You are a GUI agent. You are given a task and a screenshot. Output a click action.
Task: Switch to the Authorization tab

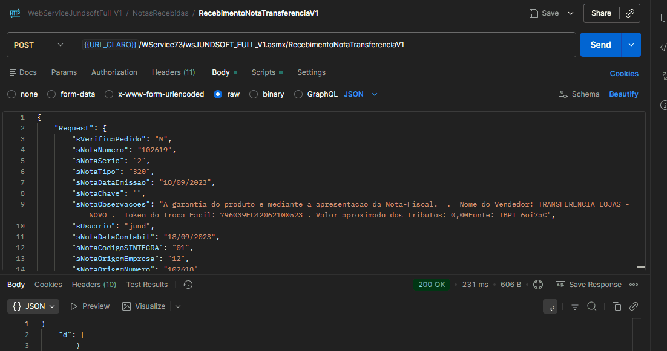[x=114, y=72]
